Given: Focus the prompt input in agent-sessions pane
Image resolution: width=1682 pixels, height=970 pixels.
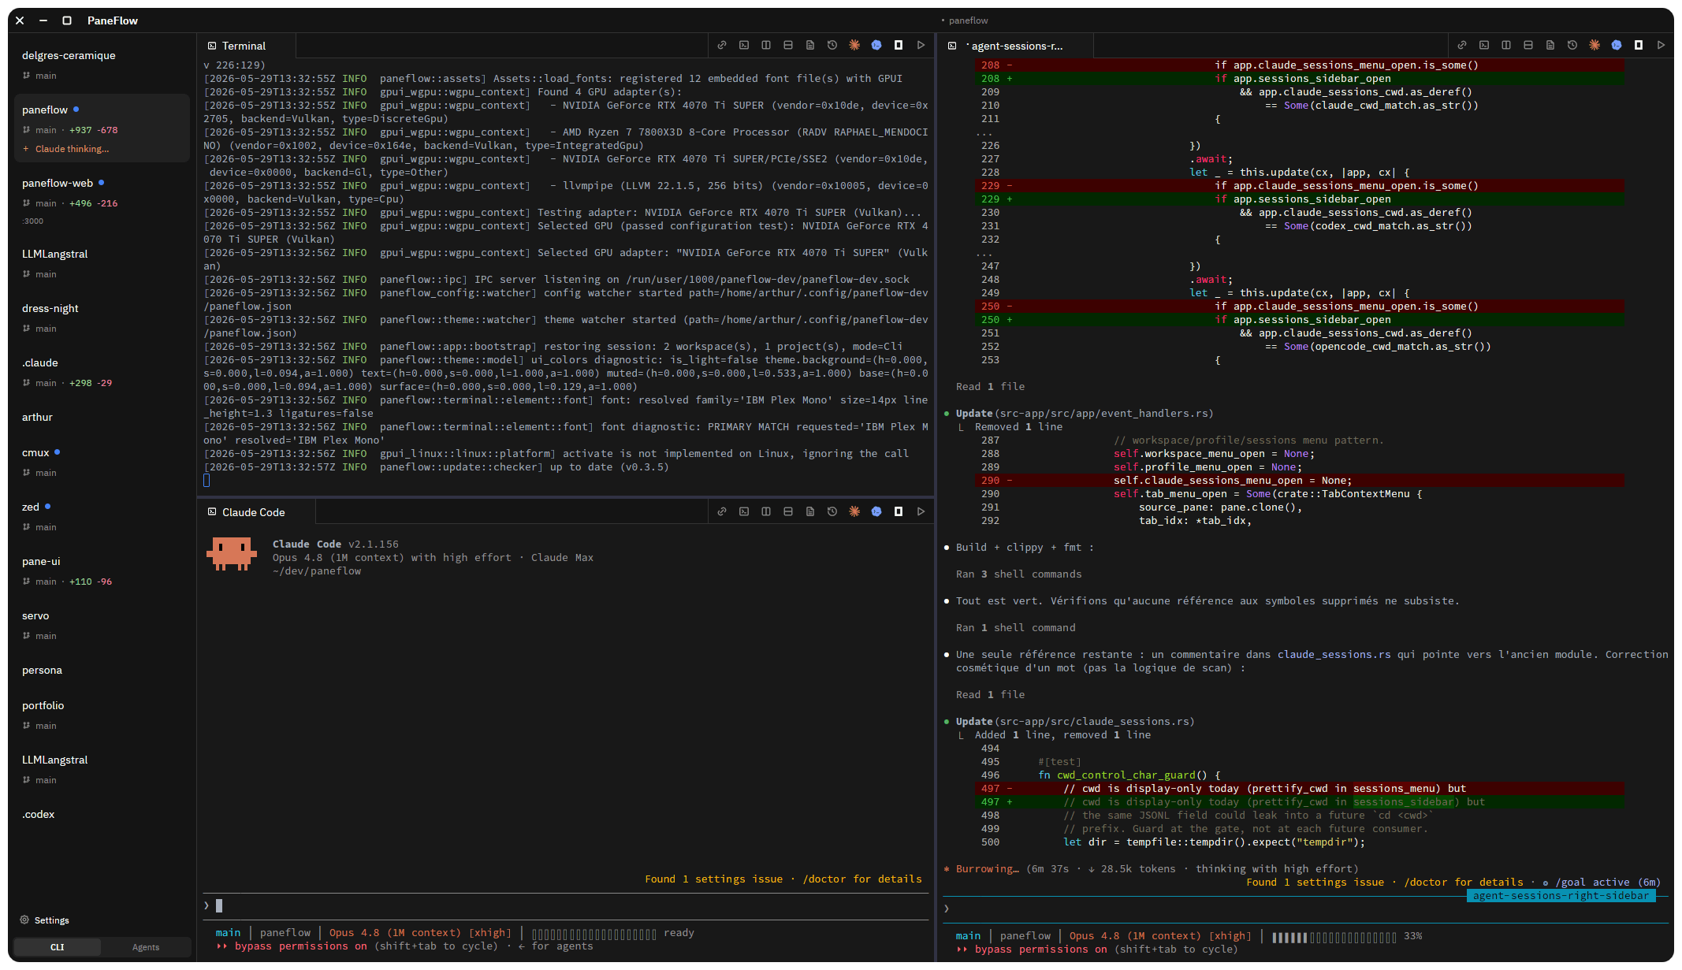Looking at the screenshot, I should 1304,909.
